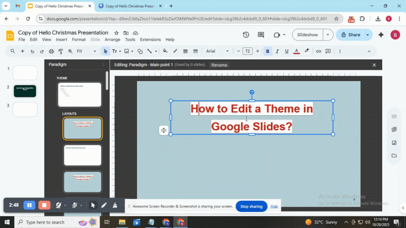Click the Paint format icon
Screen dimensions: 406x228
(61, 51)
